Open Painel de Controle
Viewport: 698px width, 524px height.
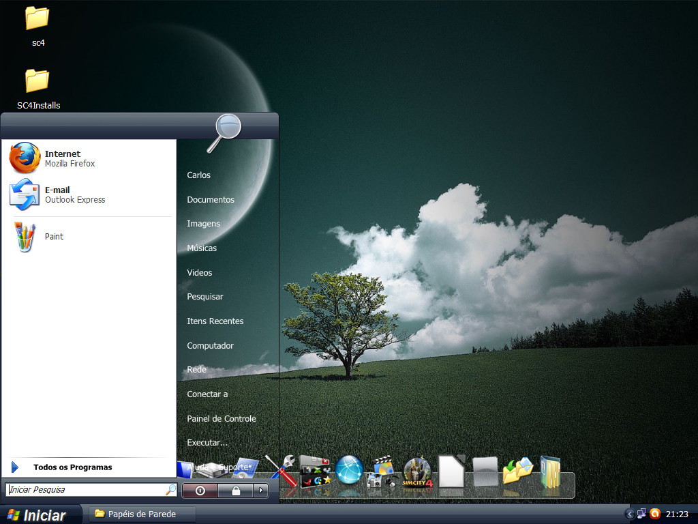point(221,418)
